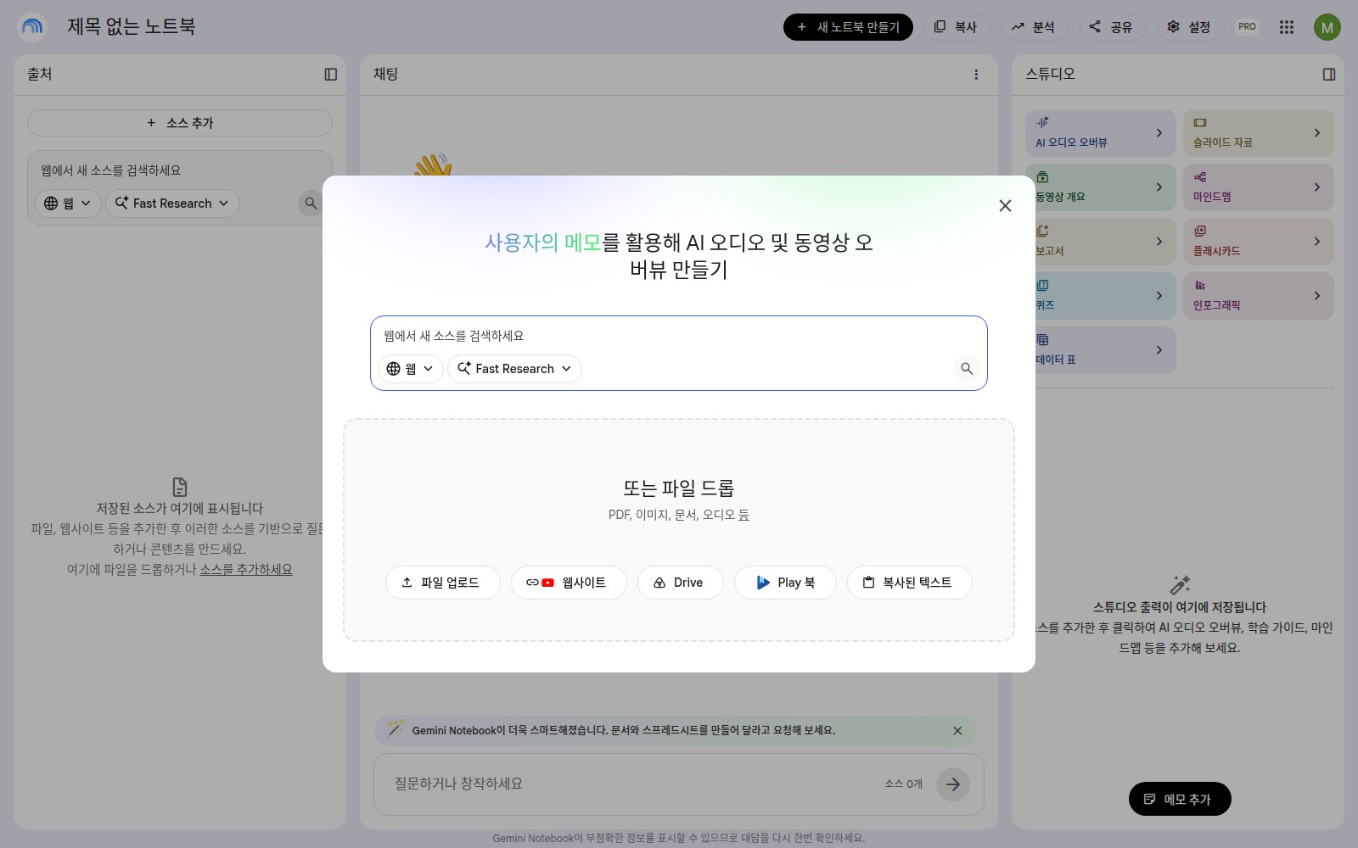Click the 제목 없는 노트북 title
The image size is (1358, 848).
(132, 26)
